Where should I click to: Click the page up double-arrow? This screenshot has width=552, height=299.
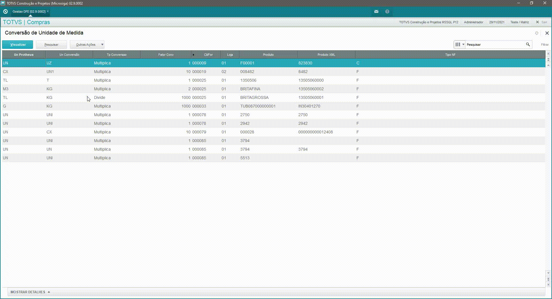(548, 60)
